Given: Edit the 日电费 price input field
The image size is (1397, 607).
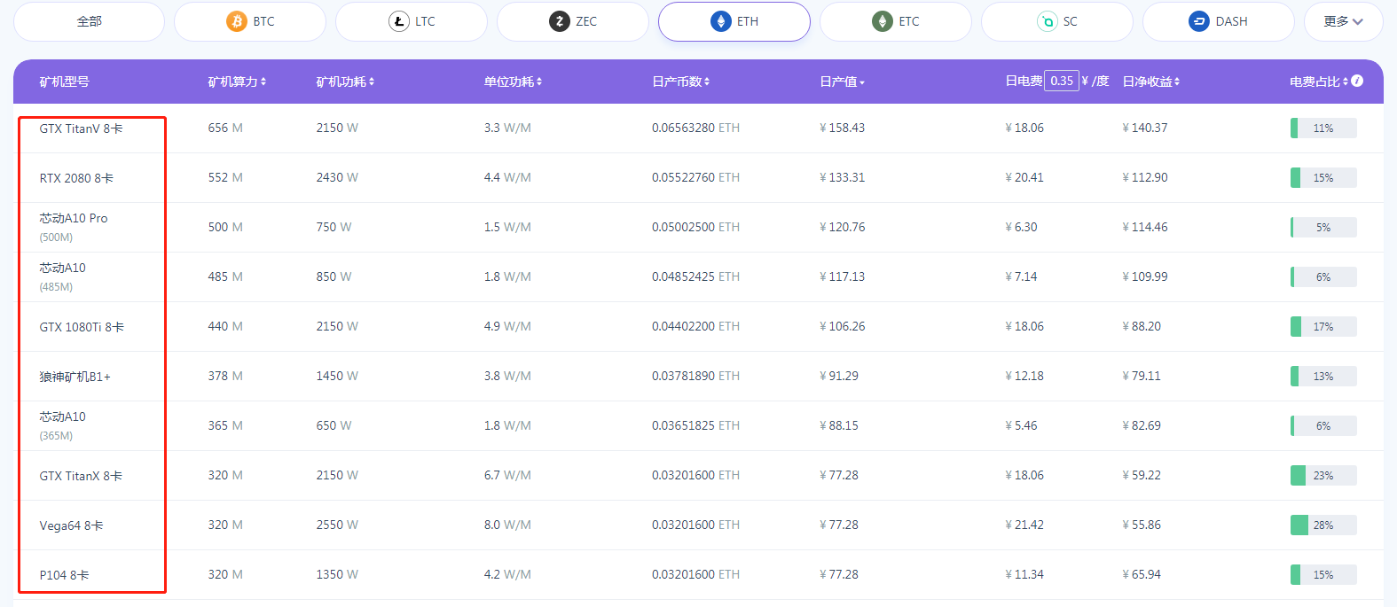Looking at the screenshot, I should [1061, 81].
